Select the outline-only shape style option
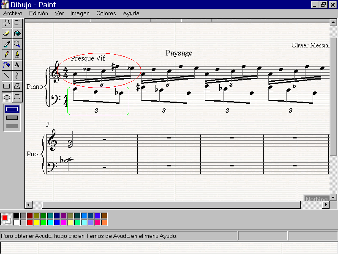 [x=12, y=109]
